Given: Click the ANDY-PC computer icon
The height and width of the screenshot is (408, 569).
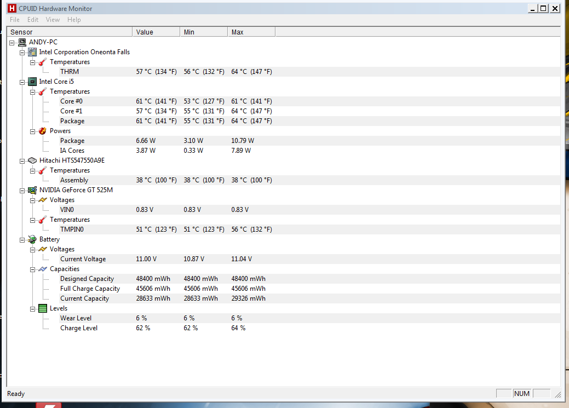Looking at the screenshot, I should pos(22,42).
